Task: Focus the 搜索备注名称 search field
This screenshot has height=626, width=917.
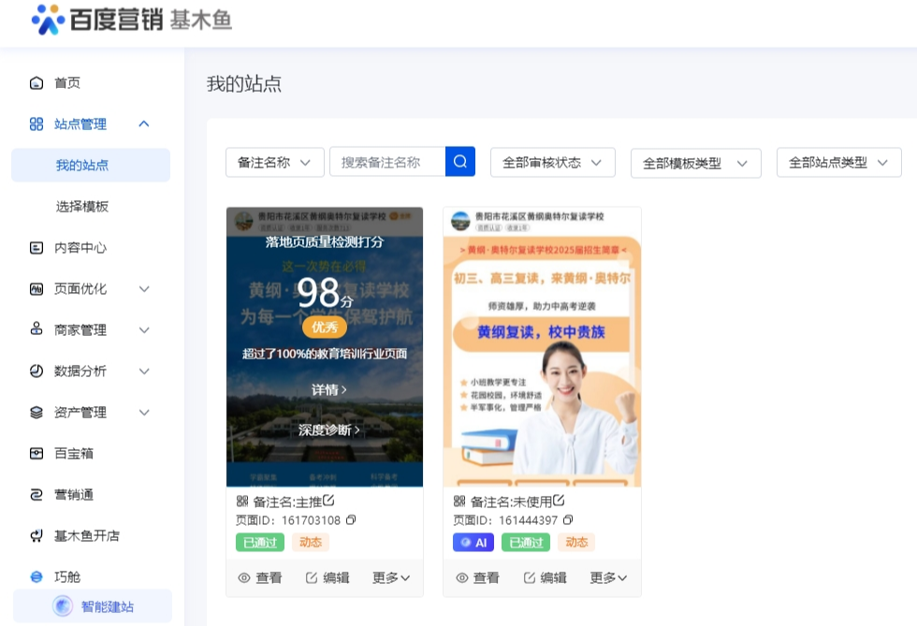Action: [x=387, y=162]
